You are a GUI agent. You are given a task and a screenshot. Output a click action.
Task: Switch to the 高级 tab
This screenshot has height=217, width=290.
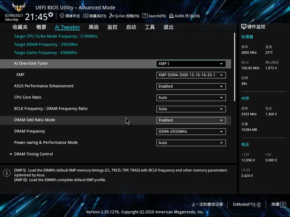tap(93, 27)
